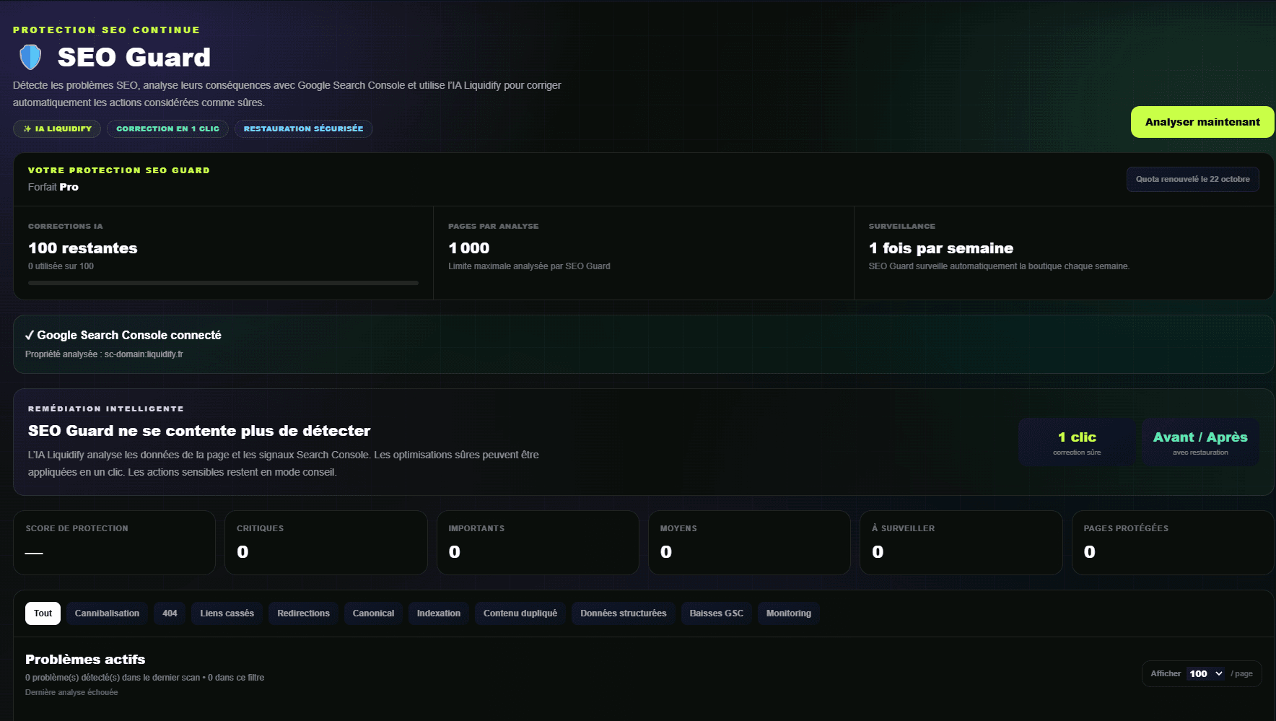1276x721 pixels.
Task: Open the Redirections filter
Action: pos(303,613)
